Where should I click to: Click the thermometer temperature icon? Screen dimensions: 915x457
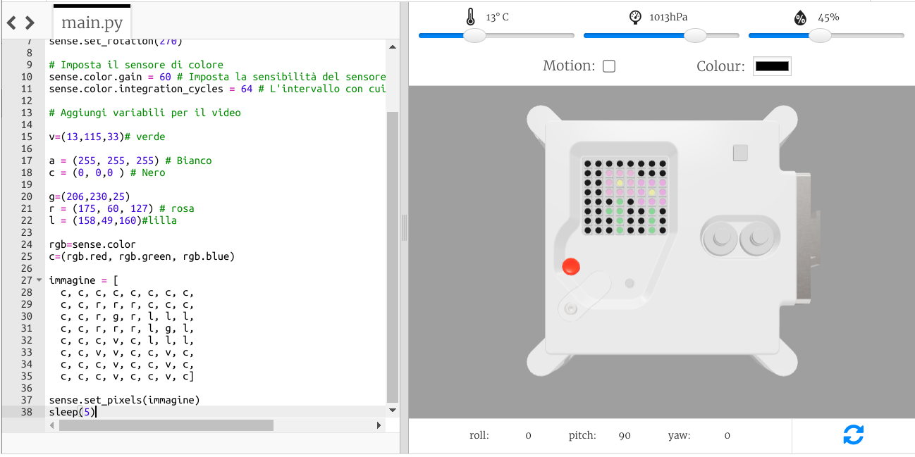(471, 18)
